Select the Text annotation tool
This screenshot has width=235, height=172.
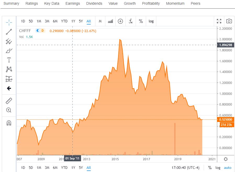pos(9,60)
